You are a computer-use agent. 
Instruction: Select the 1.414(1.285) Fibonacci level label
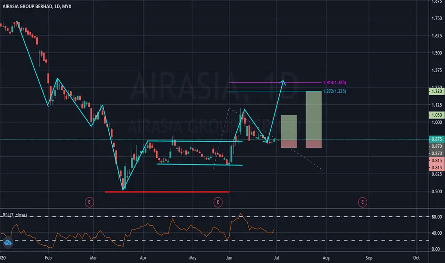coord(334,82)
